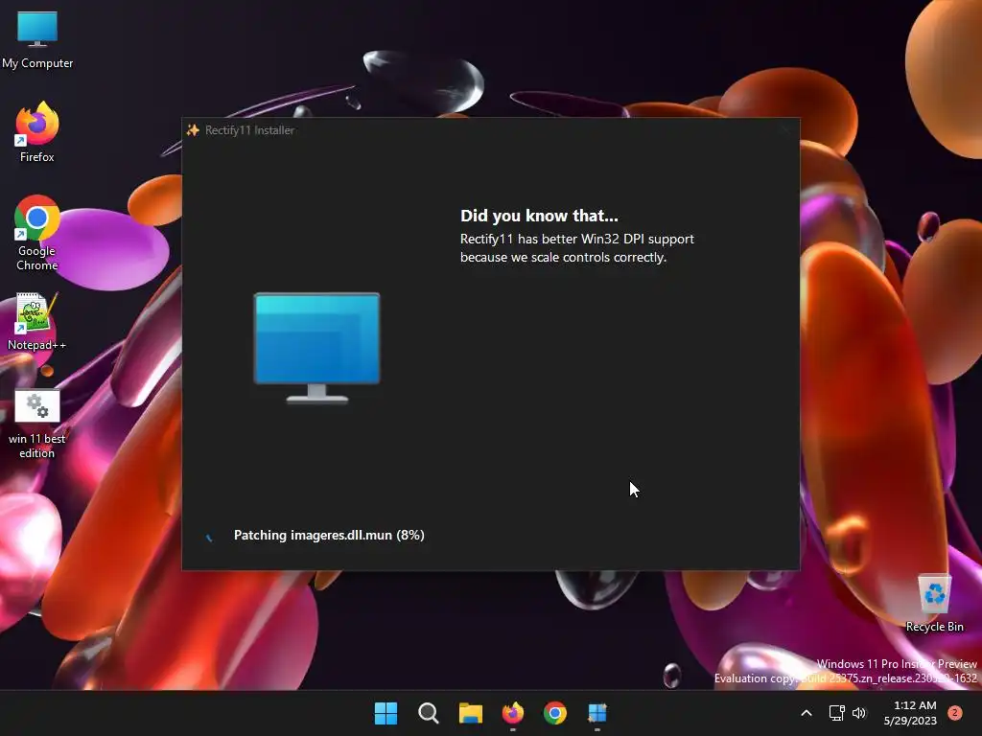Viewport: 982px width, 736px height.
Task: Click the large monitor image in installer
Action: (x=316, y=348)
